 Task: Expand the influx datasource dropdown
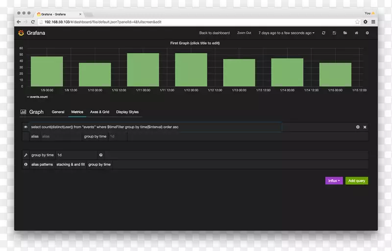click(x=334, y=181)
